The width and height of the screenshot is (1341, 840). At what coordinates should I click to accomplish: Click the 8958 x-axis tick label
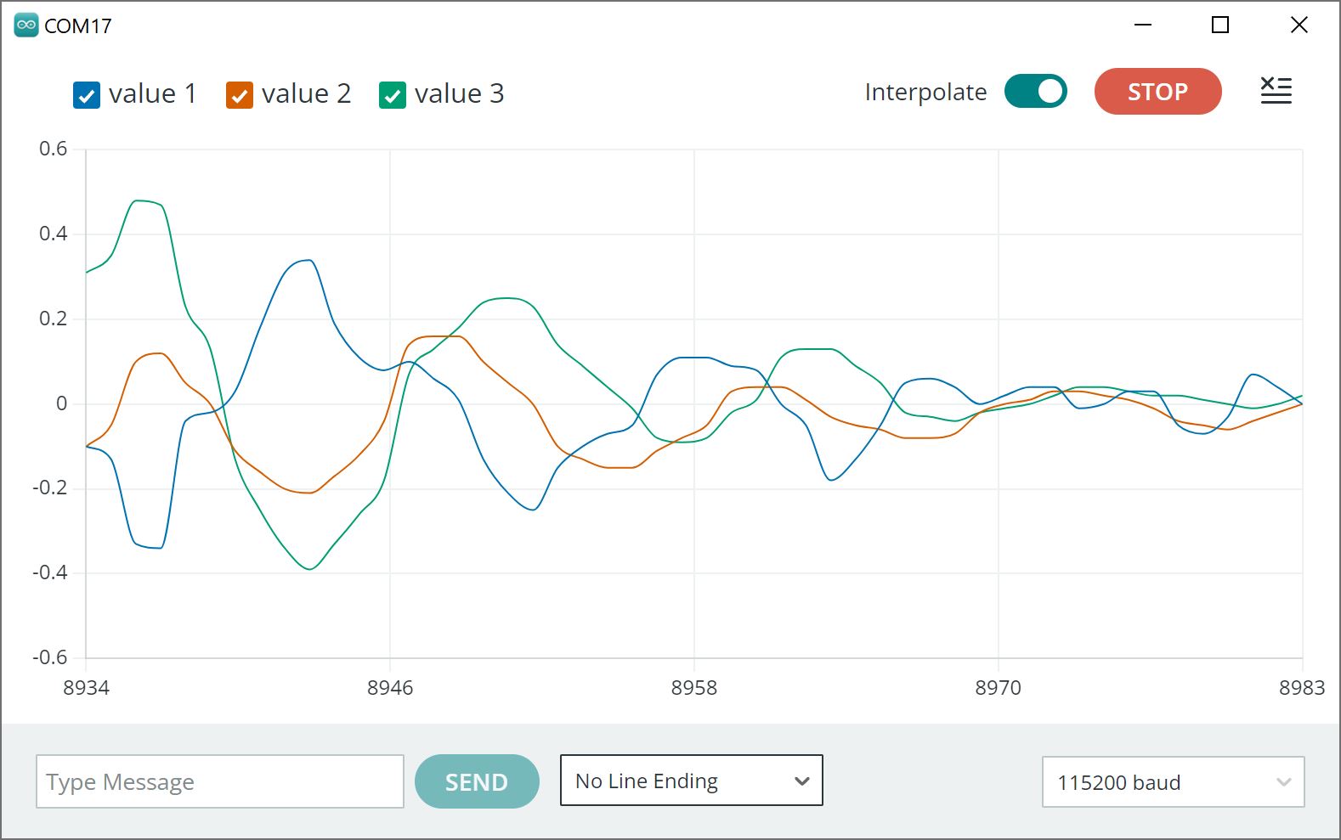[x=693, y=688]
